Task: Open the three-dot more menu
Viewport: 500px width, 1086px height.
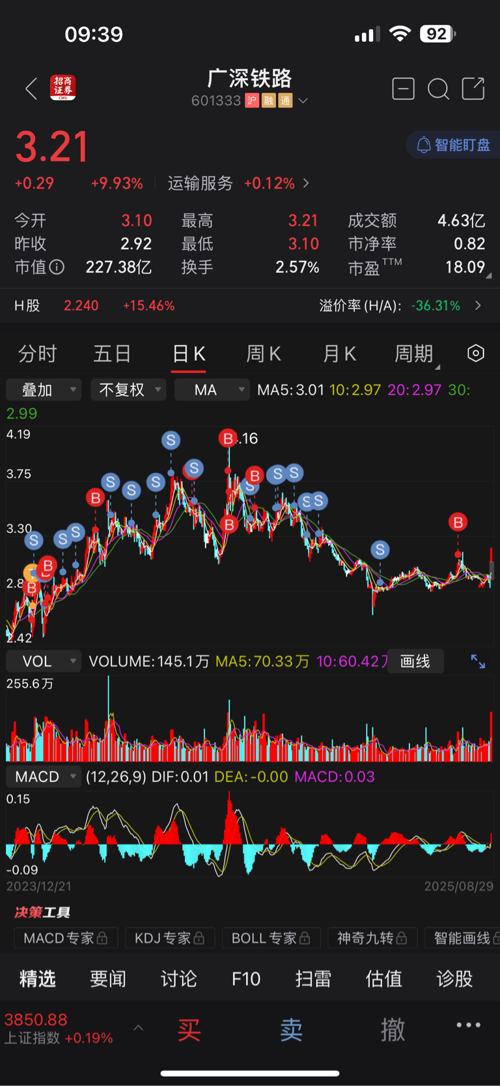Action: [x=469, y=1025]
